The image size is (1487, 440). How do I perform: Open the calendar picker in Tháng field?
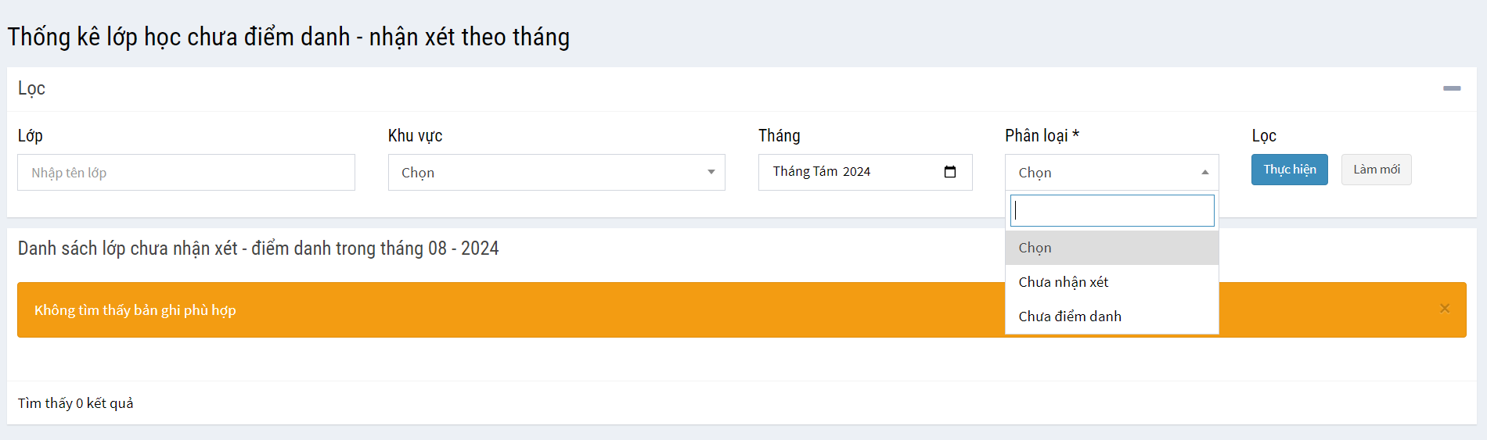tap(950, 172)
